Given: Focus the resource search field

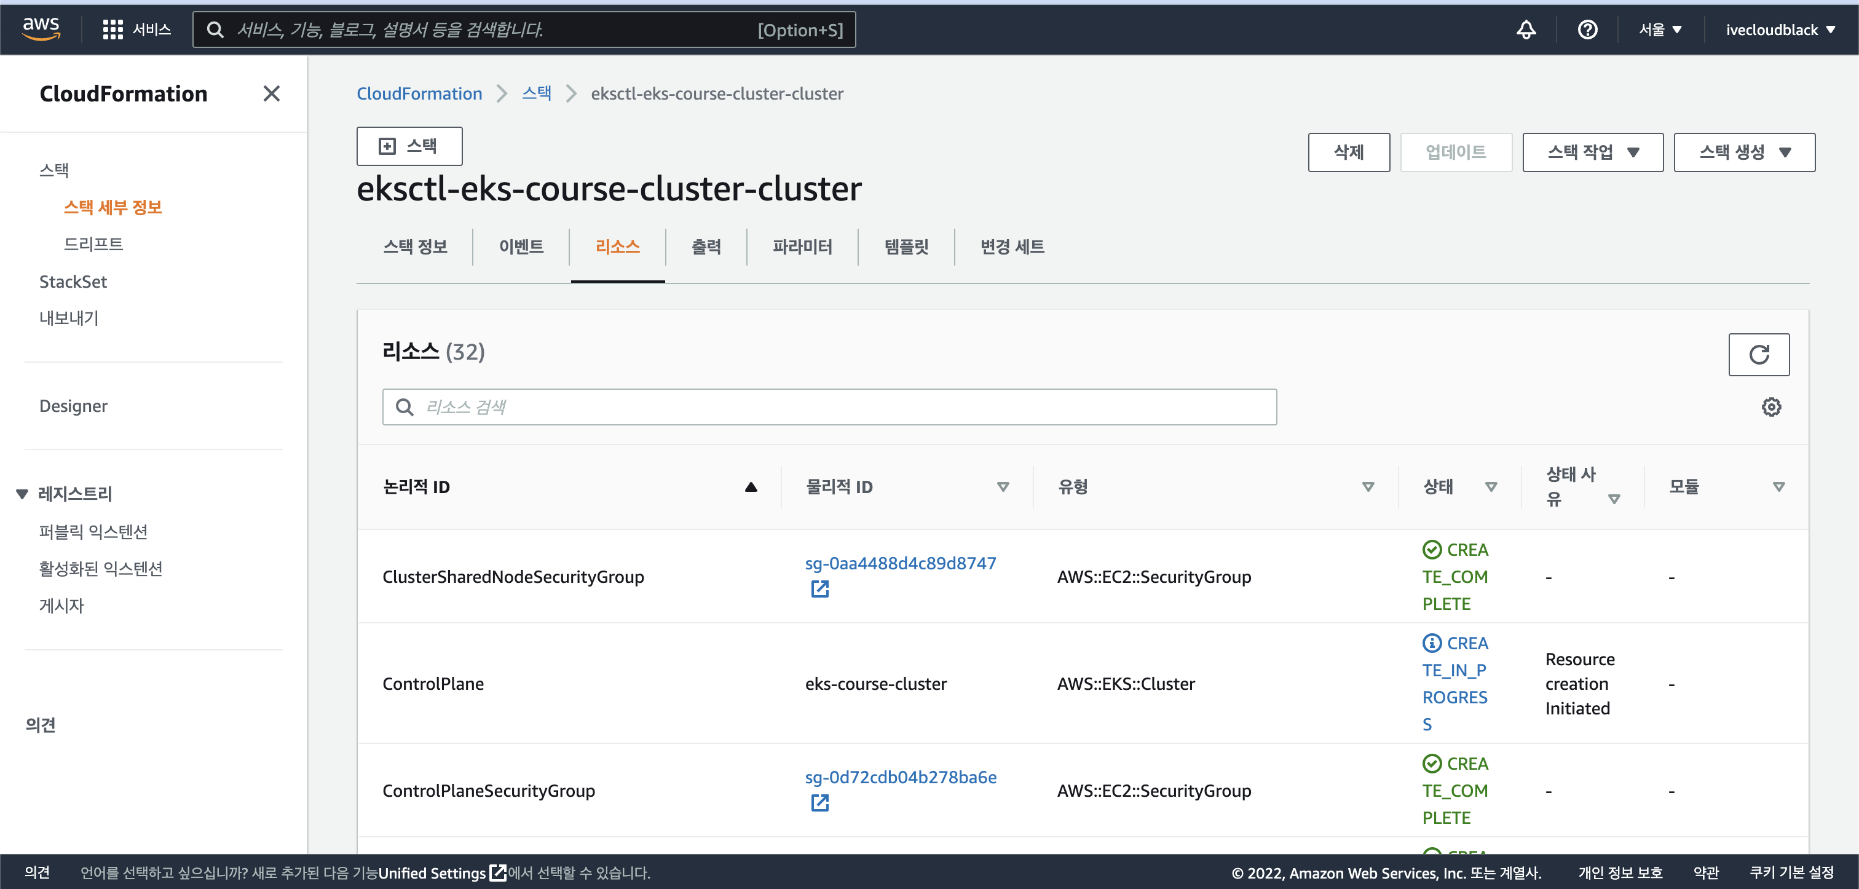Looking at the screenshot, I should [830, 407].
